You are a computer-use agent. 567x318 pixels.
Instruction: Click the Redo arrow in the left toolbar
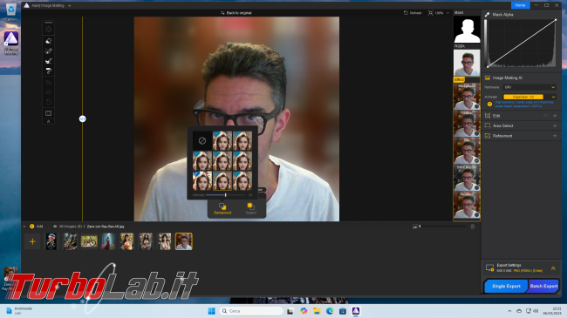(x=49, y=92)
